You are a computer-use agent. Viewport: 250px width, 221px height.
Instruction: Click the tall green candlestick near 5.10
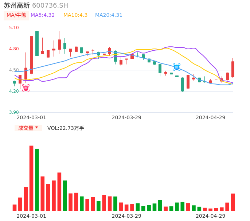[37, 43]
